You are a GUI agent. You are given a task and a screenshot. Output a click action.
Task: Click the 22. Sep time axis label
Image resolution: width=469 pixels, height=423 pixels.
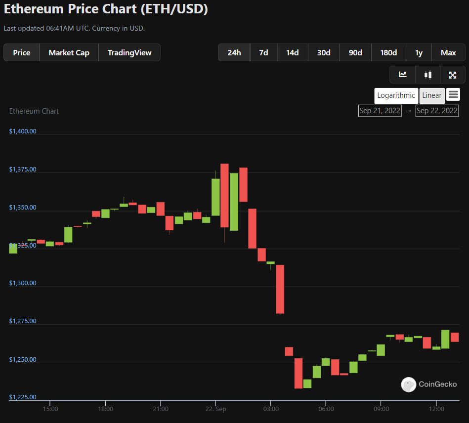pyautogui.click(x=215, y=409)
